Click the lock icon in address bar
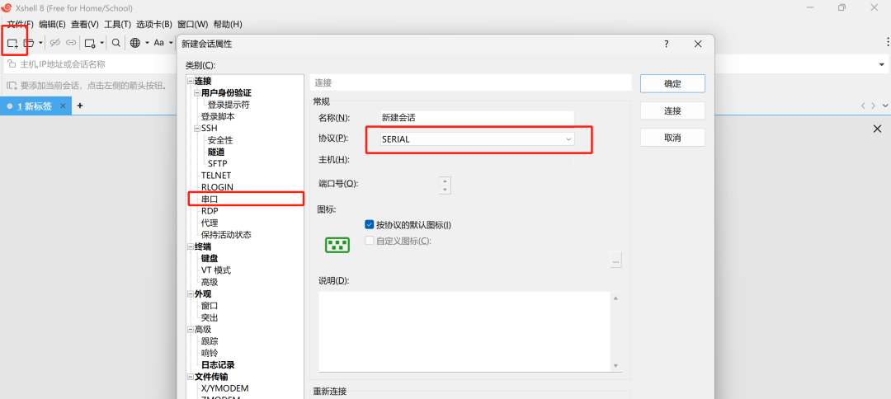Image resolution: width=891 pixels, height=399 pixels. click(x=12, y=64)
